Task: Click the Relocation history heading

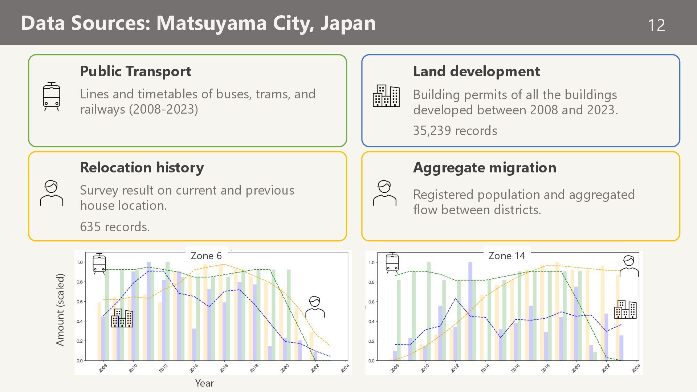Action: click(142, 167)
